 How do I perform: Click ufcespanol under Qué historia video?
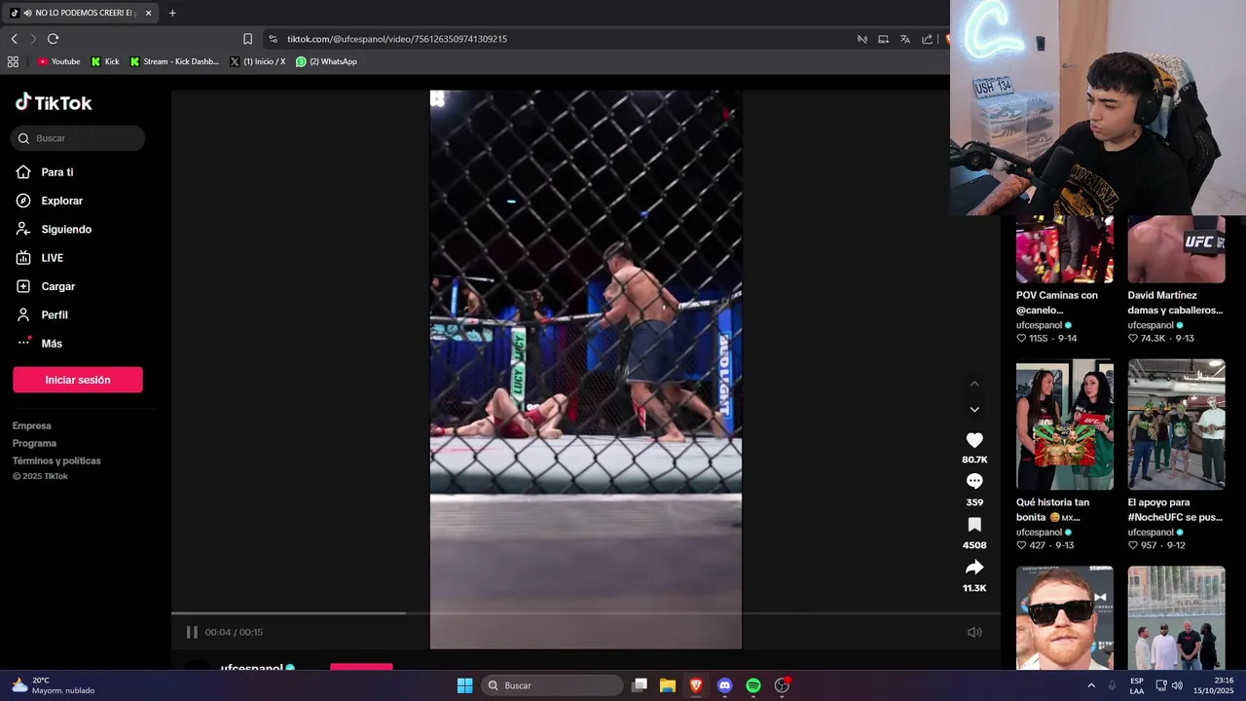point(1040,533)
